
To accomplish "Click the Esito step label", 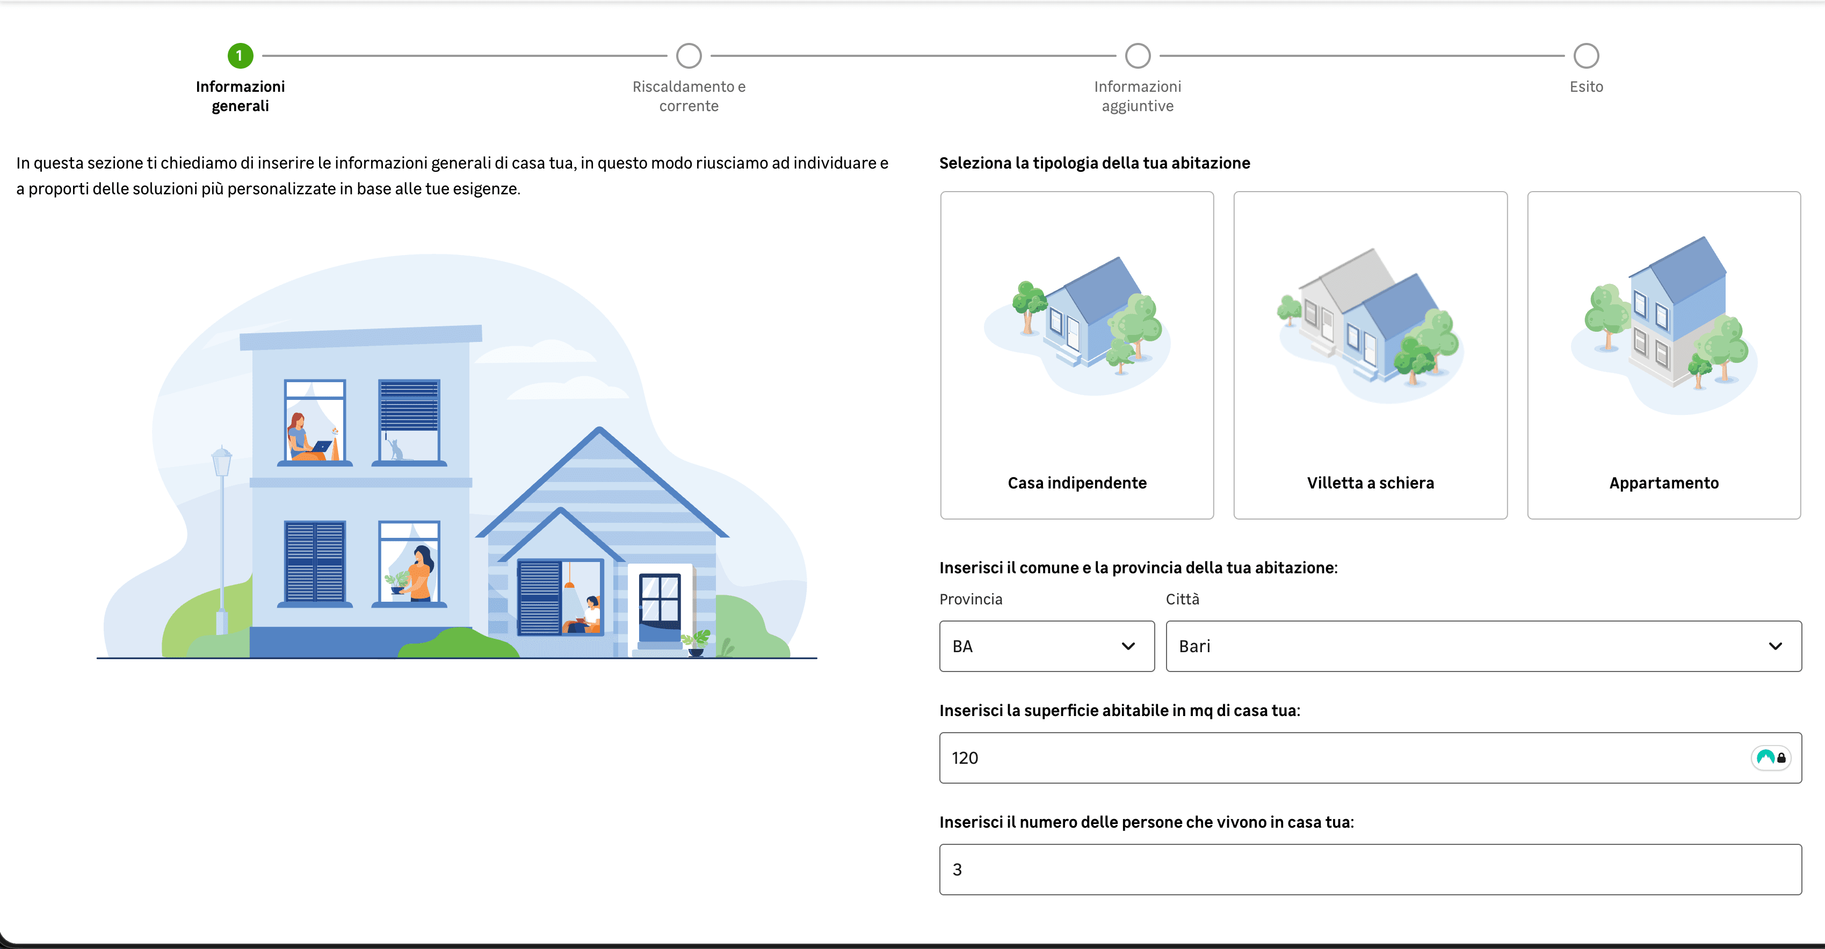I will (x=1585, y=86).
